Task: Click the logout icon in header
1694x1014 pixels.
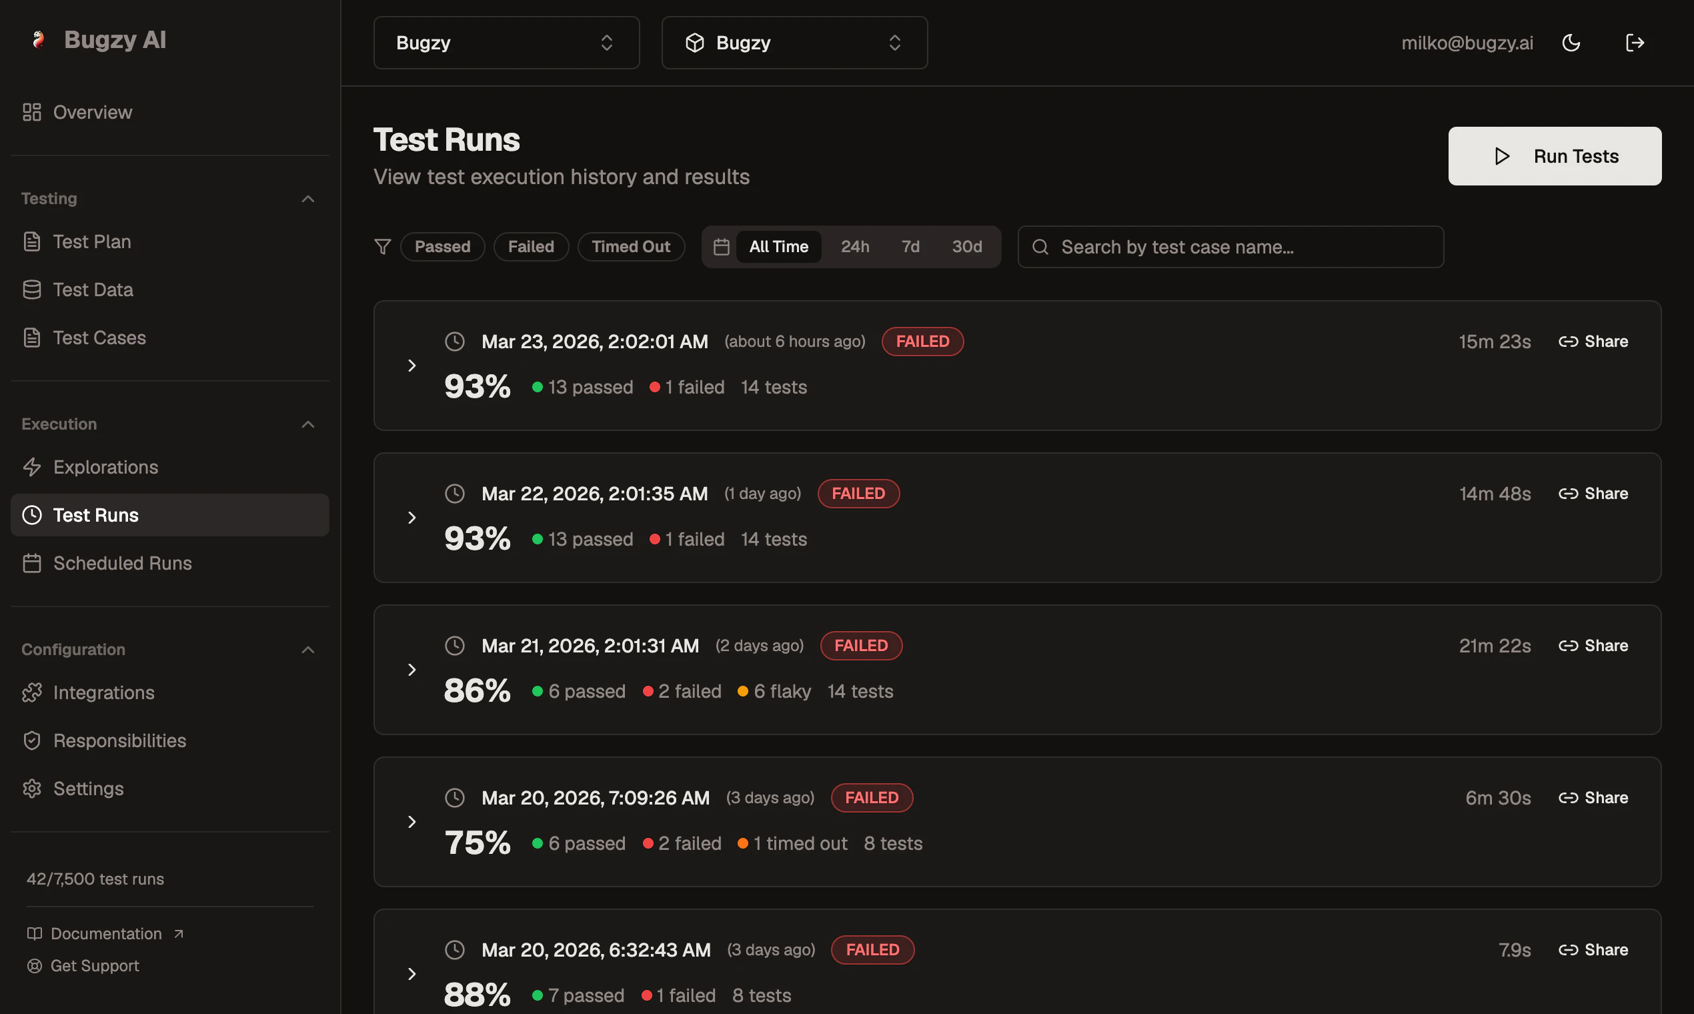Action: pyautogui.click(x=1635, y=43)
